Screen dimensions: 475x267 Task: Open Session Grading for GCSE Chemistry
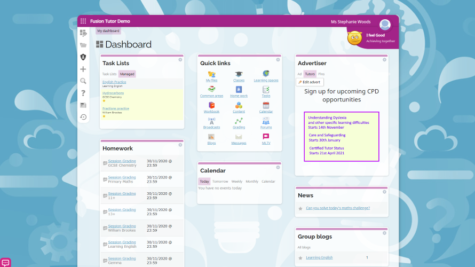click(122, 161)
